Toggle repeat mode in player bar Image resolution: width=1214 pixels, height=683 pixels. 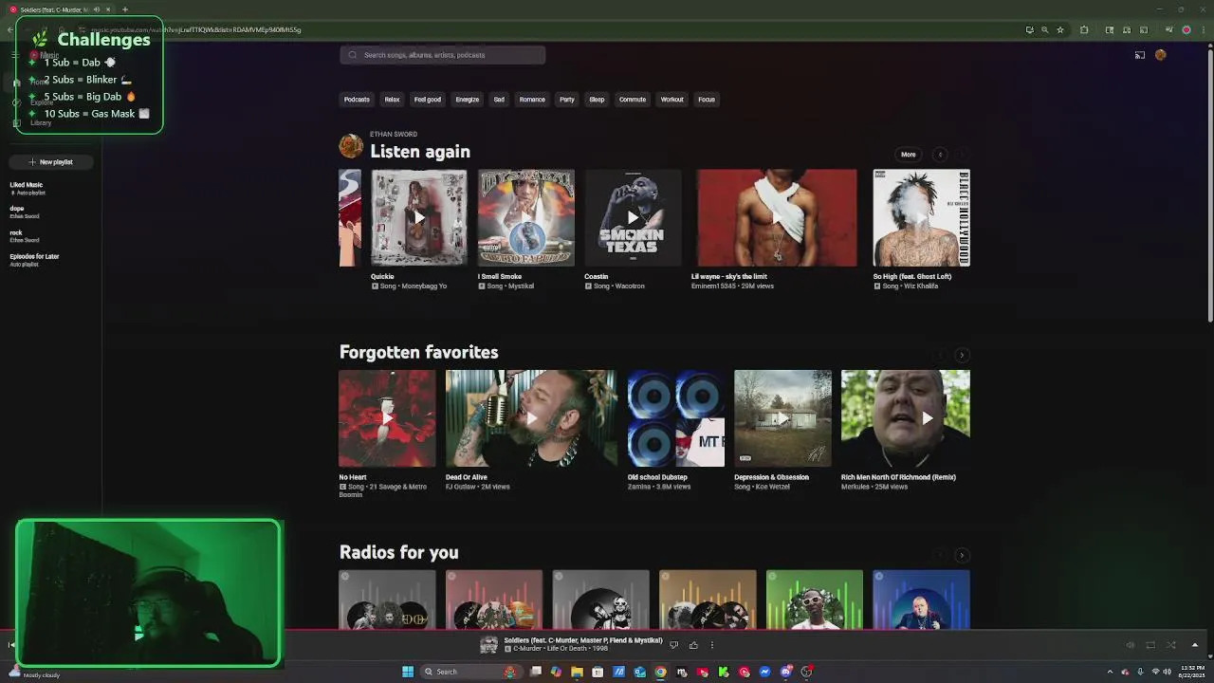point(1150,645)
